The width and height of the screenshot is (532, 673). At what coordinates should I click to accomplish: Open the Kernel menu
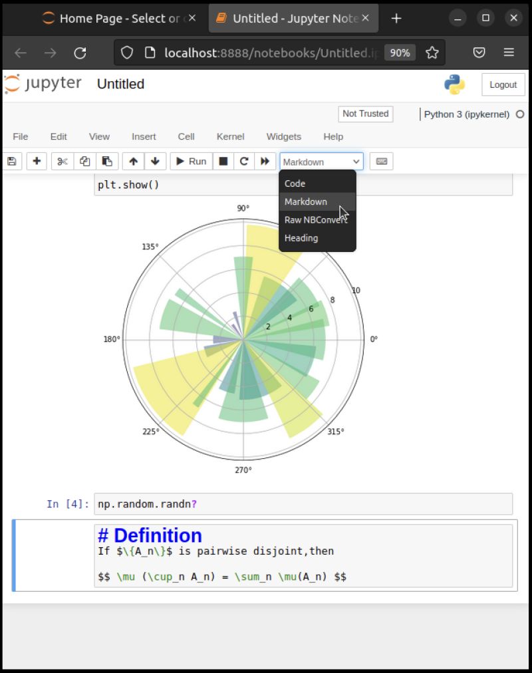[x=230, y=137]
